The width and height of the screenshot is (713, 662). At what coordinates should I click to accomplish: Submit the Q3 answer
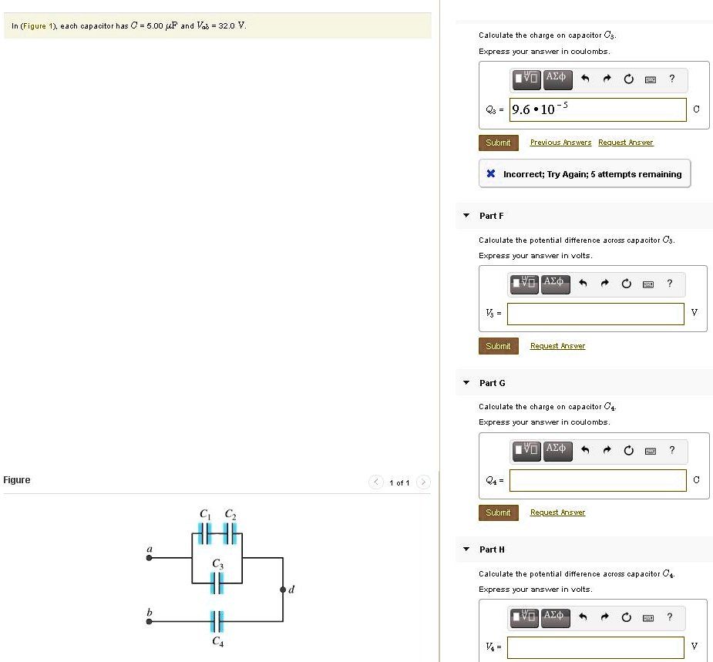(498, 142)
